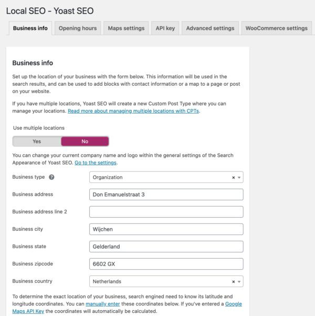Switch to the Opening hours tab
The image size is (315, 316).
point(78,28)
